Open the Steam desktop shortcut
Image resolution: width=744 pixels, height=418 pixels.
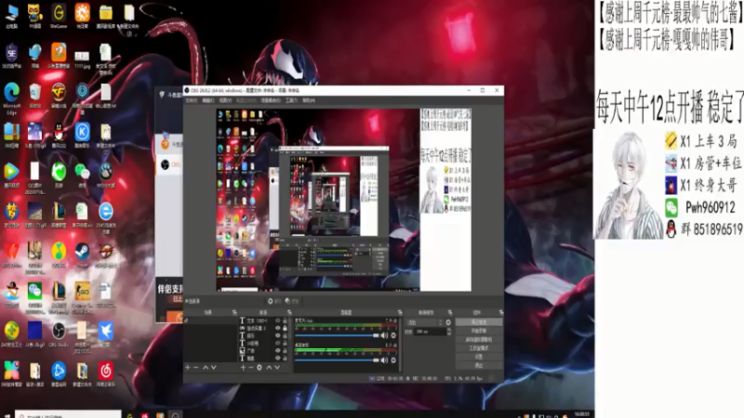82,255
